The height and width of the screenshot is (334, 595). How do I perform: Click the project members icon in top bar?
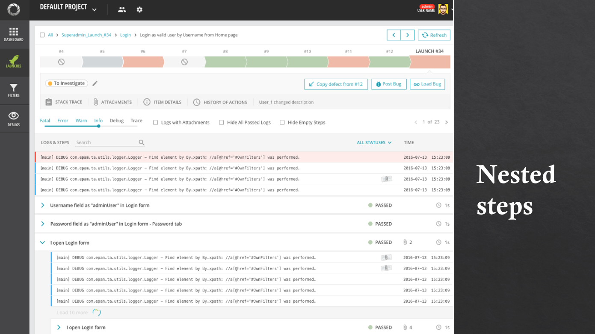[122, 9]
